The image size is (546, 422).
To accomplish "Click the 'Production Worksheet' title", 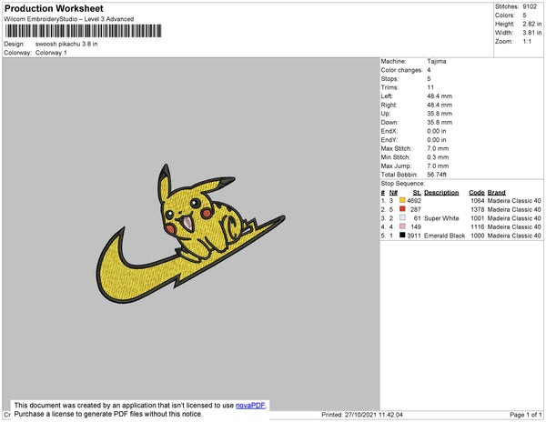I will (x=54, y=8).
